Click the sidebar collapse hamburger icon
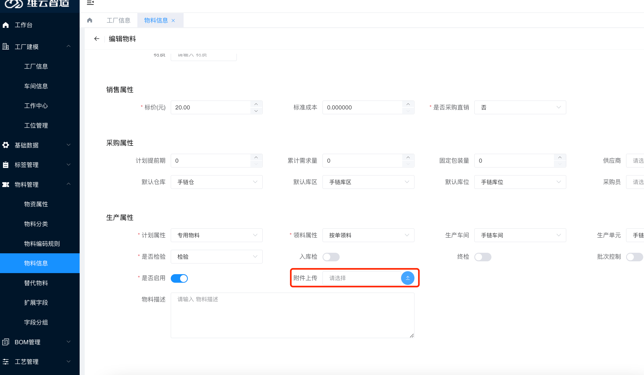The image size is (644, 375). click(x=90, y=3)
